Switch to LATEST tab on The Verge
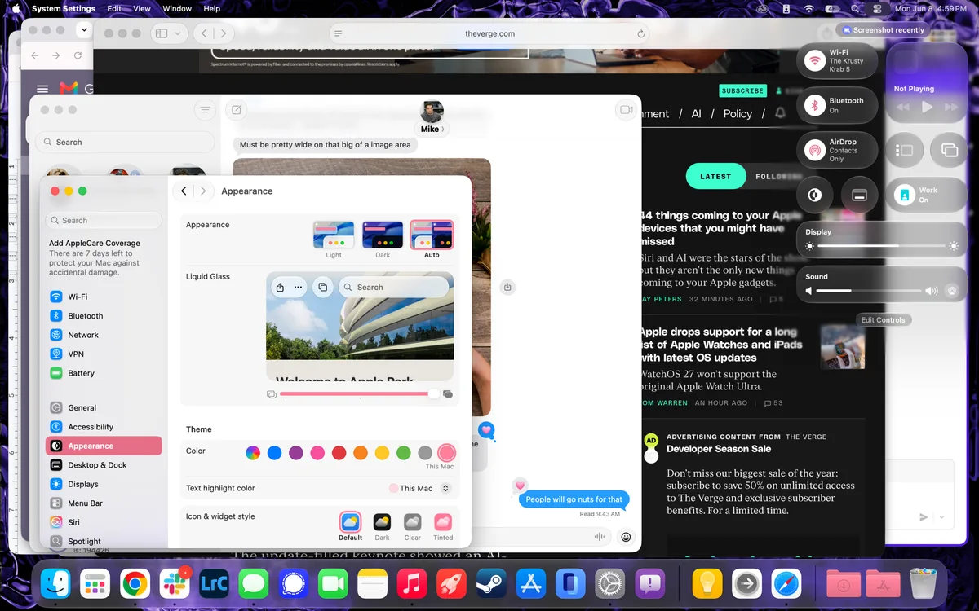The image size is (979, 611). click(715, 176)
